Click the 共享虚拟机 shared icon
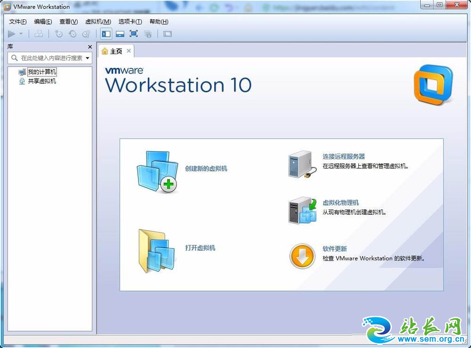 pyautogui.click(x=22, y=81)
